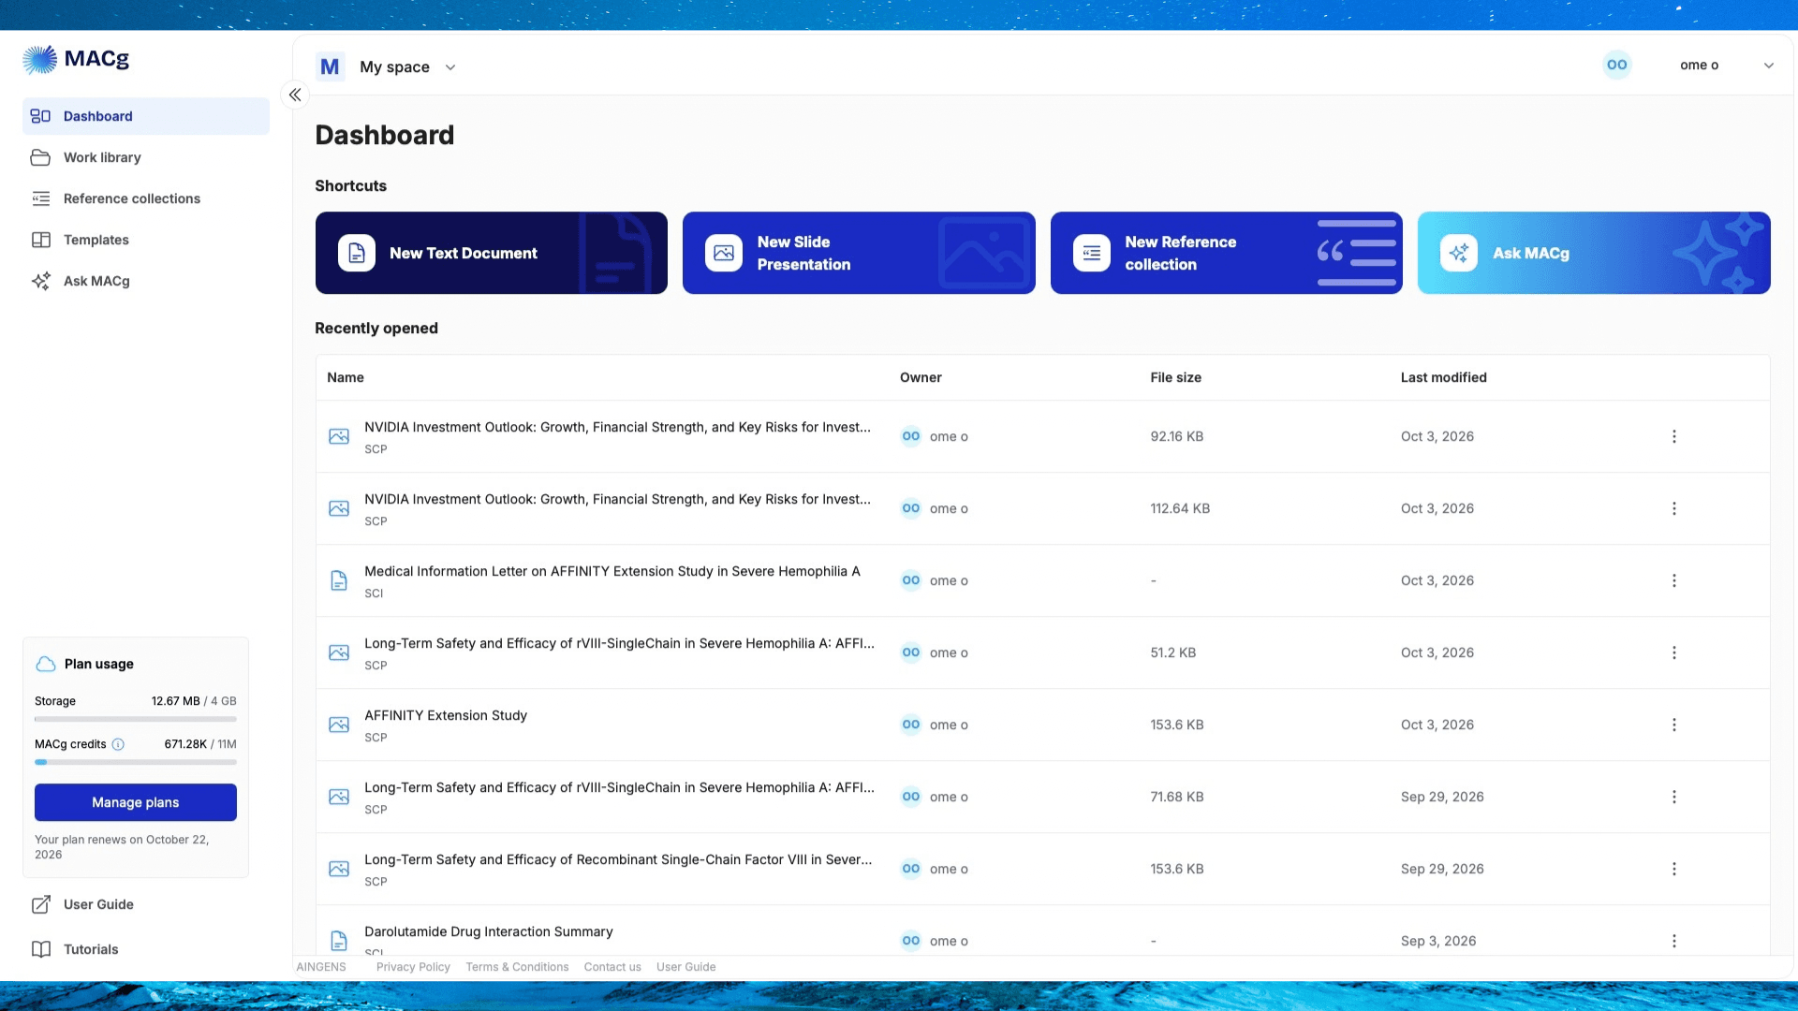Click the Work library folder icon

pos(40,157)
